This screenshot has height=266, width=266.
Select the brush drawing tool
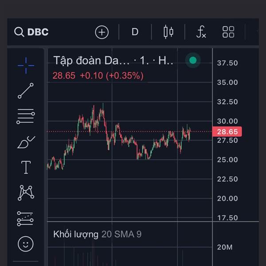(x=26, y=142)
